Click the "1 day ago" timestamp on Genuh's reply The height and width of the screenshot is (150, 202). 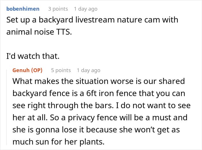88,70
